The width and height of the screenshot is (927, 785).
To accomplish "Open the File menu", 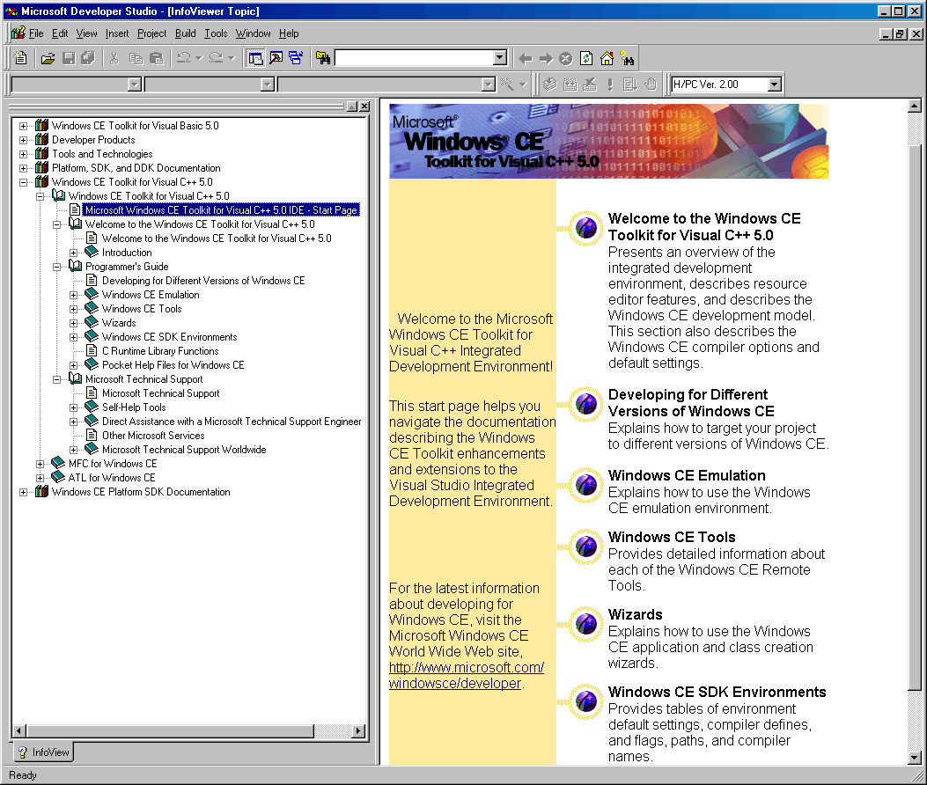I will (x=36, y=33).
